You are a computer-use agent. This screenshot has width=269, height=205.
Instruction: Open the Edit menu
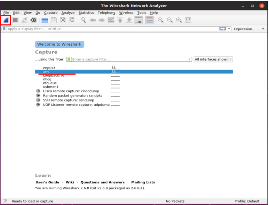point(16,13)
